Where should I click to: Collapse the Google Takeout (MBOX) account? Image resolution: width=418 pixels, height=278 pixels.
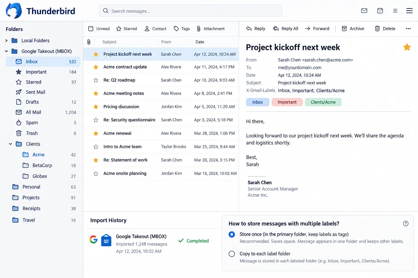tap(7, 51)
